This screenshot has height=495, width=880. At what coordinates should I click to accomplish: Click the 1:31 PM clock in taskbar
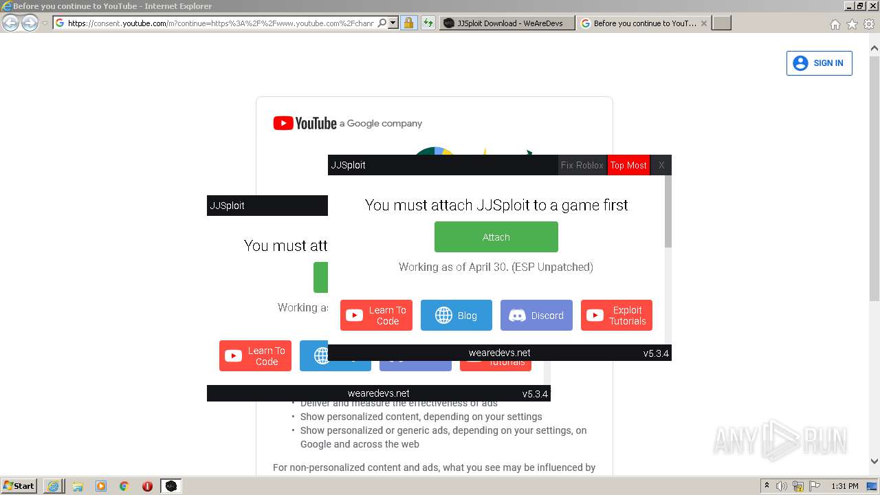point(845,486)
